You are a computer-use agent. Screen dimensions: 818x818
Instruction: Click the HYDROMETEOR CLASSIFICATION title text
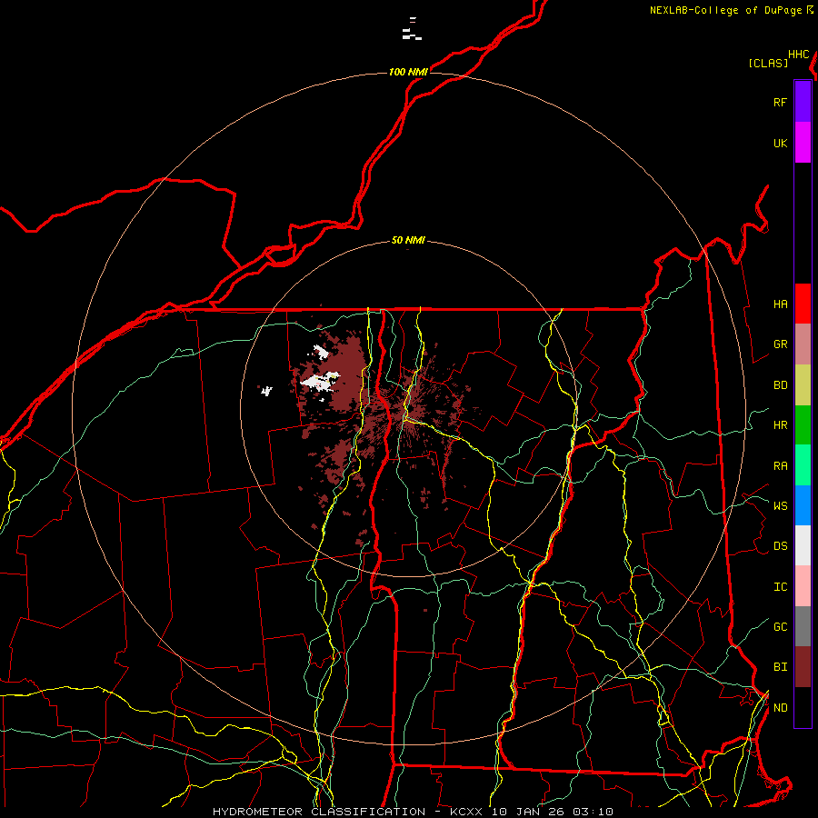[319, 812]
